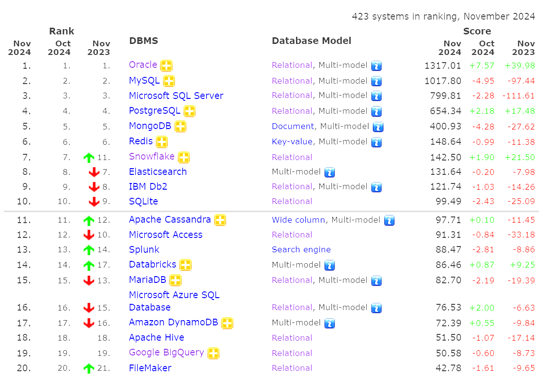Click the info icon in Microsoft Azure SQL row
Screen dimensions: 545x376
pos(376,308)
